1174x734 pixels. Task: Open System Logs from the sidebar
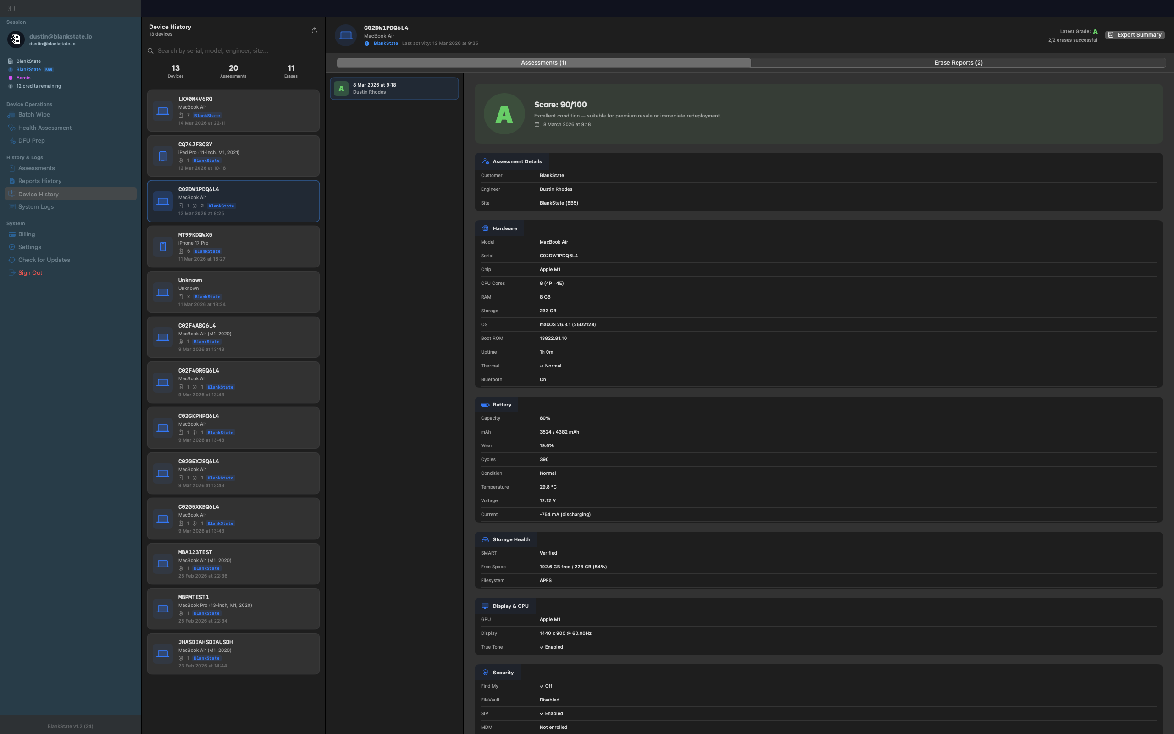click(x=36, y=207)
